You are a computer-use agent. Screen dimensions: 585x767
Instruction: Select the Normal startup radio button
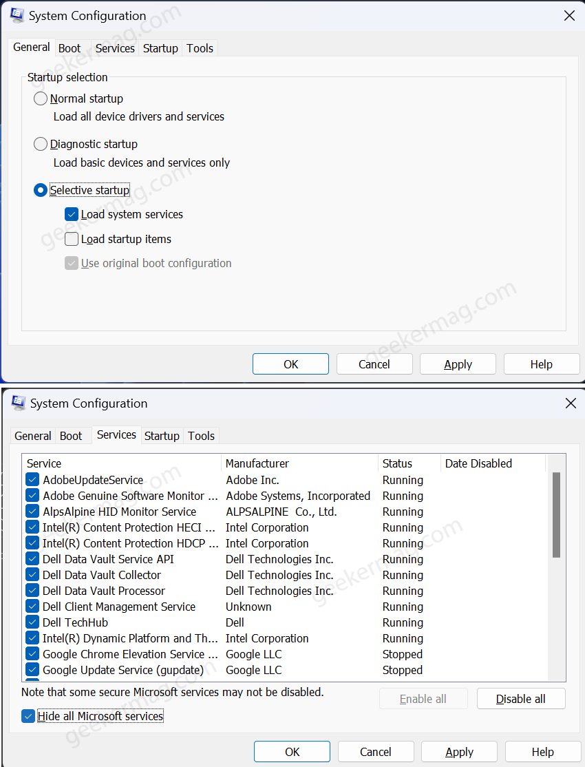click(x=40, y=98)
